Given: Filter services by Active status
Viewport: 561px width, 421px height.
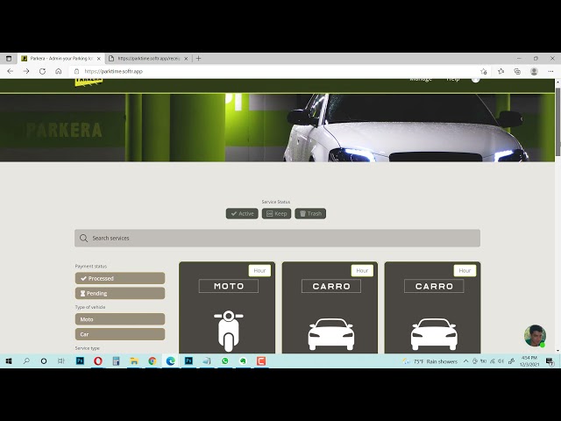Looking at the screenshot, I should coord(242,214).
